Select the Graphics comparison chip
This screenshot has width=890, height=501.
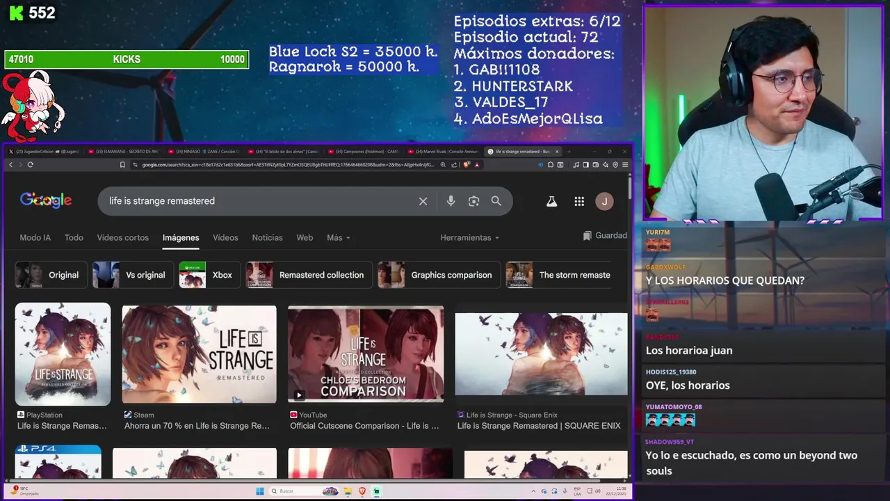[439, 275]
